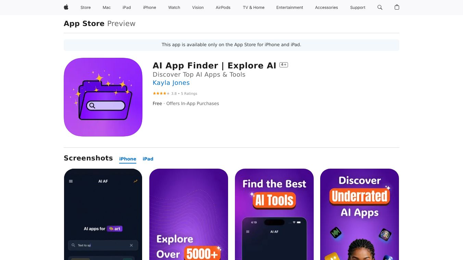This screenshot has width=463, height=260.
Task: Switch to the iPad screenshots tab
Action: point(148,159)
